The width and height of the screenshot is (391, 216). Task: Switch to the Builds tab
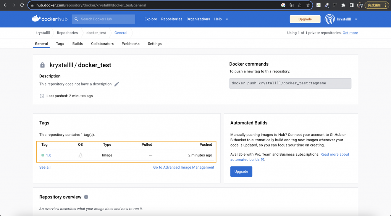click(x=78, y=44)
